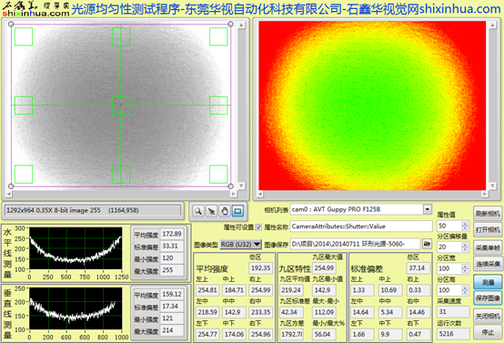Image resolution: width=504 pixels, height=343 pixels.
Task: Expand the 图像类型 RGB (U32) dropdown
Action: pos(257,245)
